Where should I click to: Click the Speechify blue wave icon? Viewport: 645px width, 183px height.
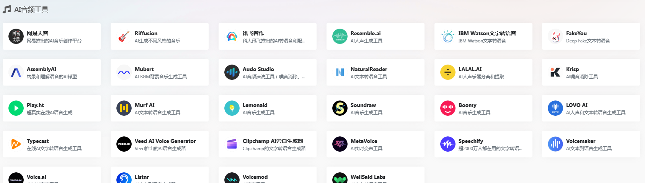pos(448,144)
